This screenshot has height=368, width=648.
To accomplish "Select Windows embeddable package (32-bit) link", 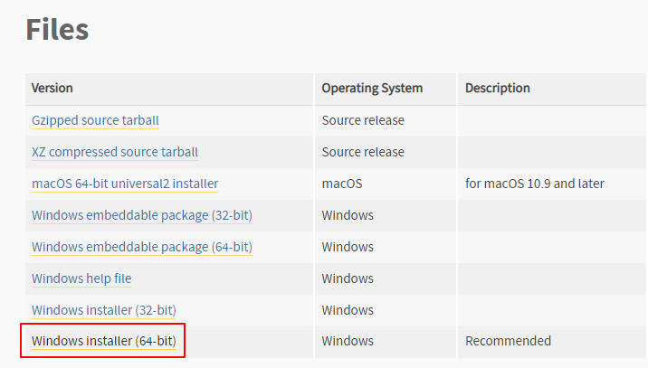I will [142, 215].
